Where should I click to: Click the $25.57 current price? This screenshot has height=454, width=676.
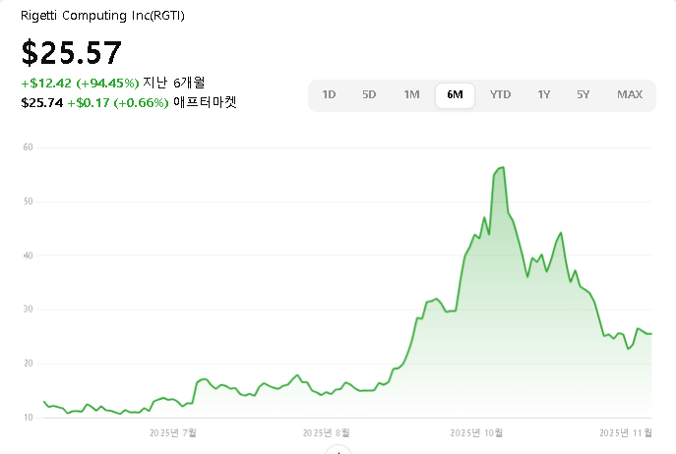click(x=72, y=52)
